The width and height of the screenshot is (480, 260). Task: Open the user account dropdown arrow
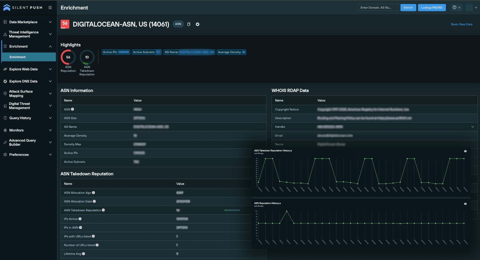click(476, 8)
